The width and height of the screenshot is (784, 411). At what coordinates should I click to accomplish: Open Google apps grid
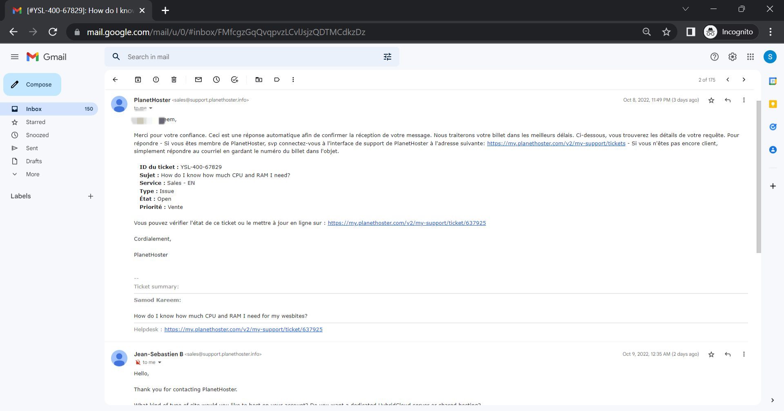tap(751, 57)
